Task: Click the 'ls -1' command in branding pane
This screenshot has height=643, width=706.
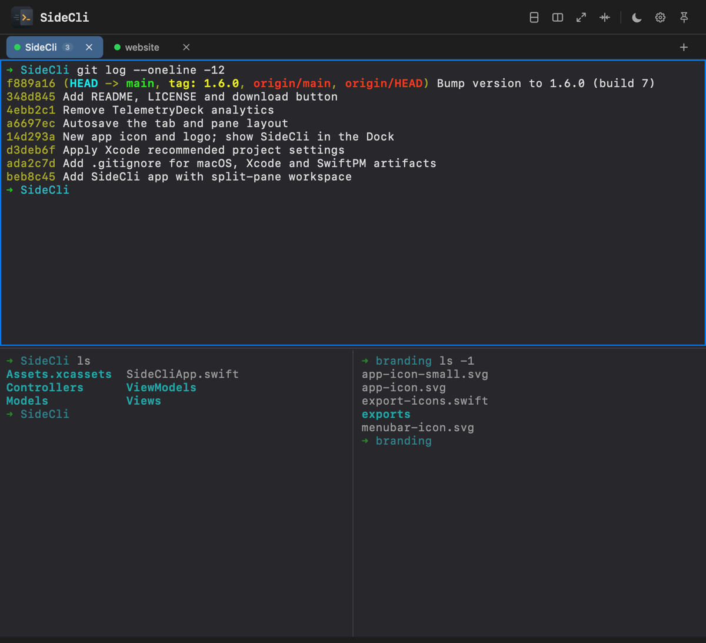Action: tap(457, 361)
